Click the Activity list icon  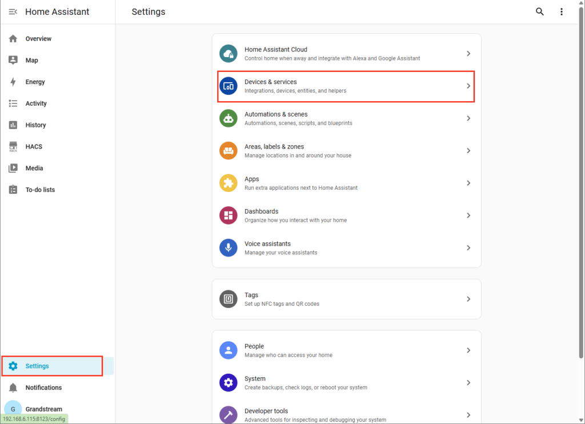(13, 103)
